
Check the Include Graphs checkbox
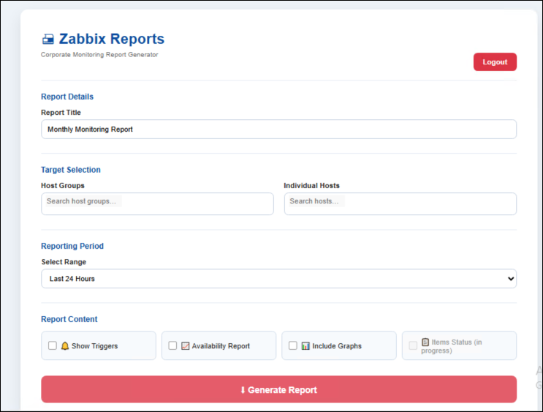(293, 345)
